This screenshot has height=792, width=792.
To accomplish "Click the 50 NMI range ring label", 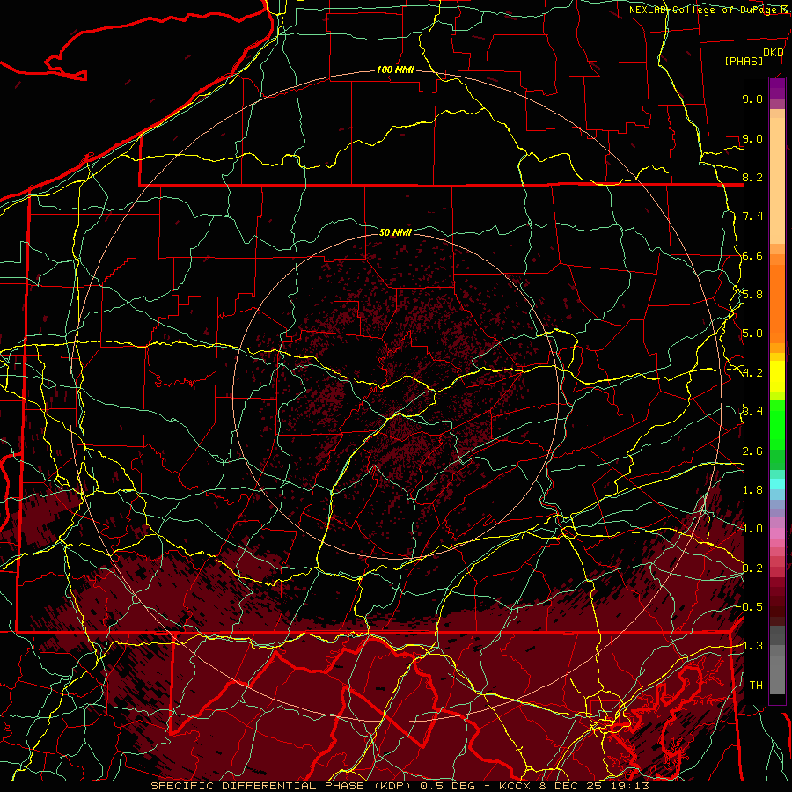I will pyautogui.click(x=395, y=232).
